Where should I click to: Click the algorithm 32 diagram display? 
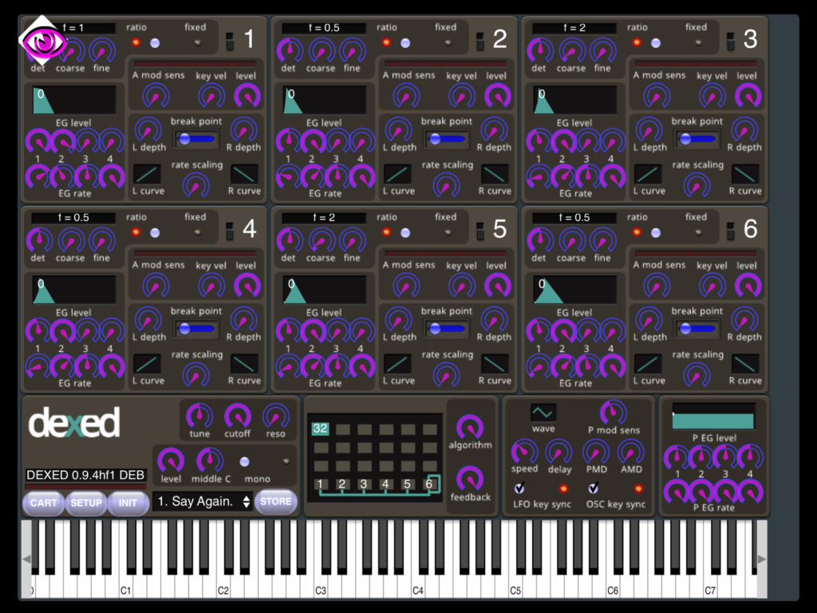click(x=375, y=457)
